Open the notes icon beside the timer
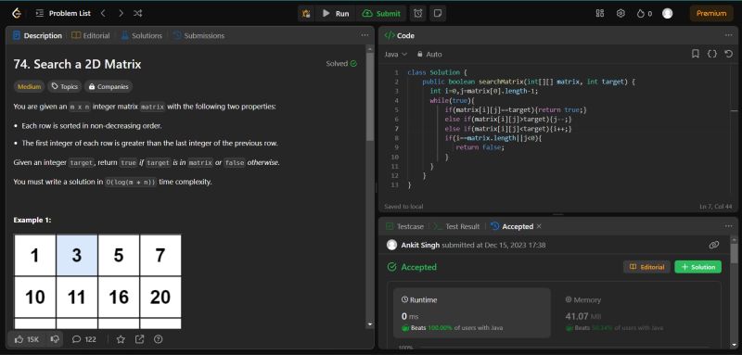The width and height of the screenshot is (742, 355). click(438, 13)
